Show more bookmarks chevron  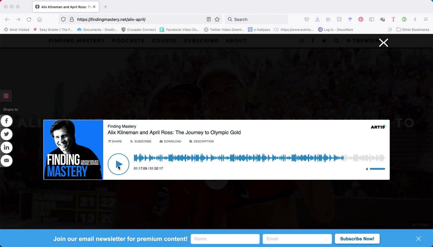[390, 29]
